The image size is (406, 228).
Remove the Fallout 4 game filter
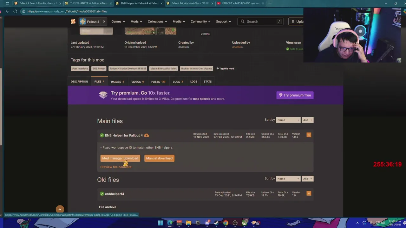pyautogui.click(x=104, y=22)
